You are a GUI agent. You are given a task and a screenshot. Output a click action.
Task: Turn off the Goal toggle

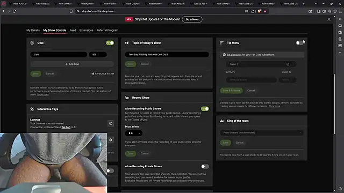pyautogui.click(x=110, y=43)
